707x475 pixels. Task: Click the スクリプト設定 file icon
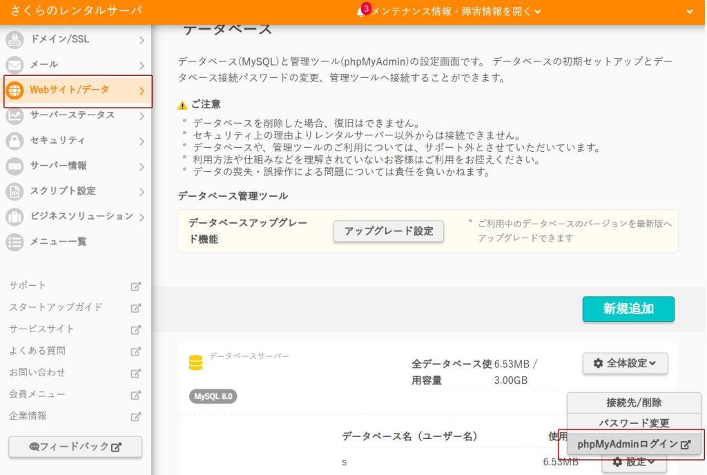(14, 191)
